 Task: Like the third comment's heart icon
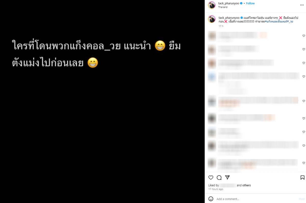pyautogui.click(x=304, y=63)
